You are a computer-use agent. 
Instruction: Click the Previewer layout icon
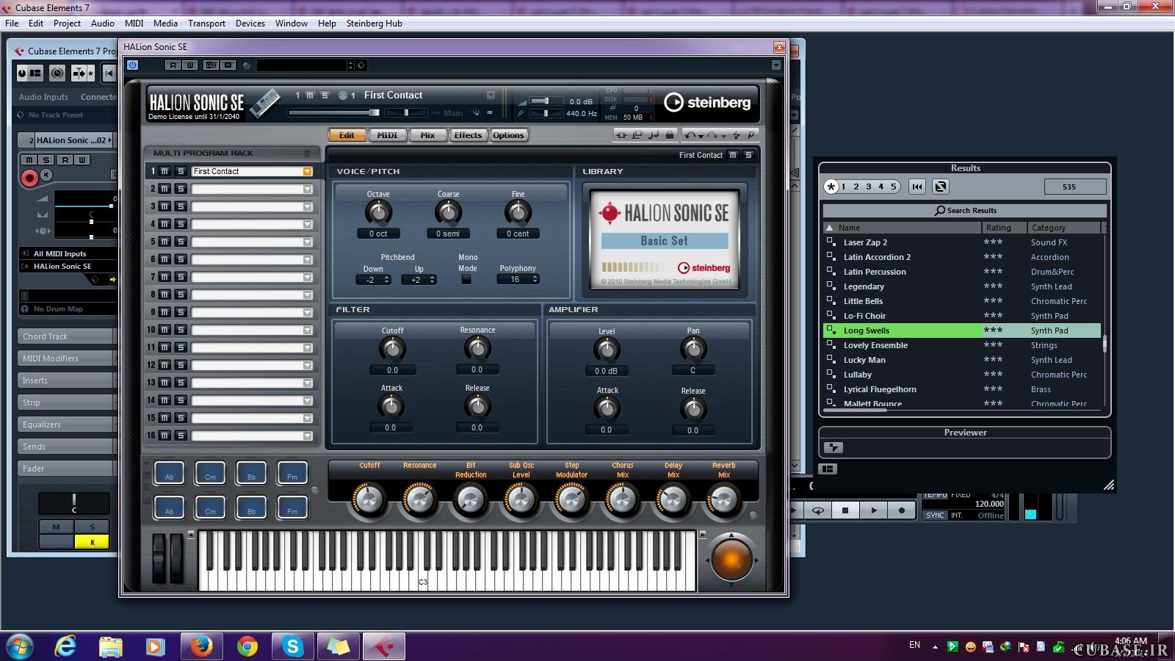834,447
